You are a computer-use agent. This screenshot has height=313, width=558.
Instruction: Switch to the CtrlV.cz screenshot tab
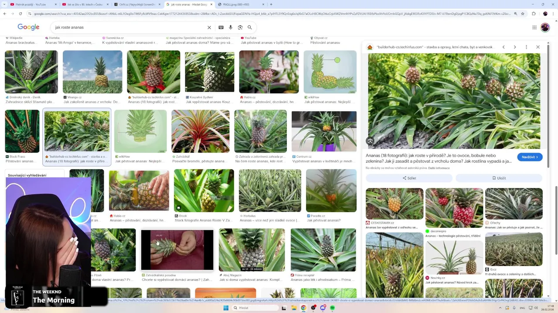point(136,4)
